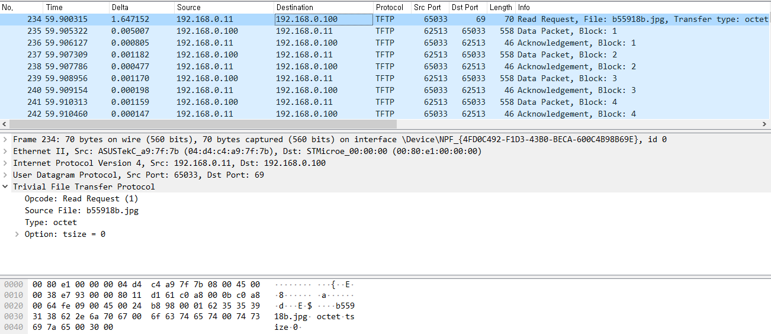771x334 pixels.
Task: Select packet 237 Data Packet Block 2
Action: click(386, 54)
